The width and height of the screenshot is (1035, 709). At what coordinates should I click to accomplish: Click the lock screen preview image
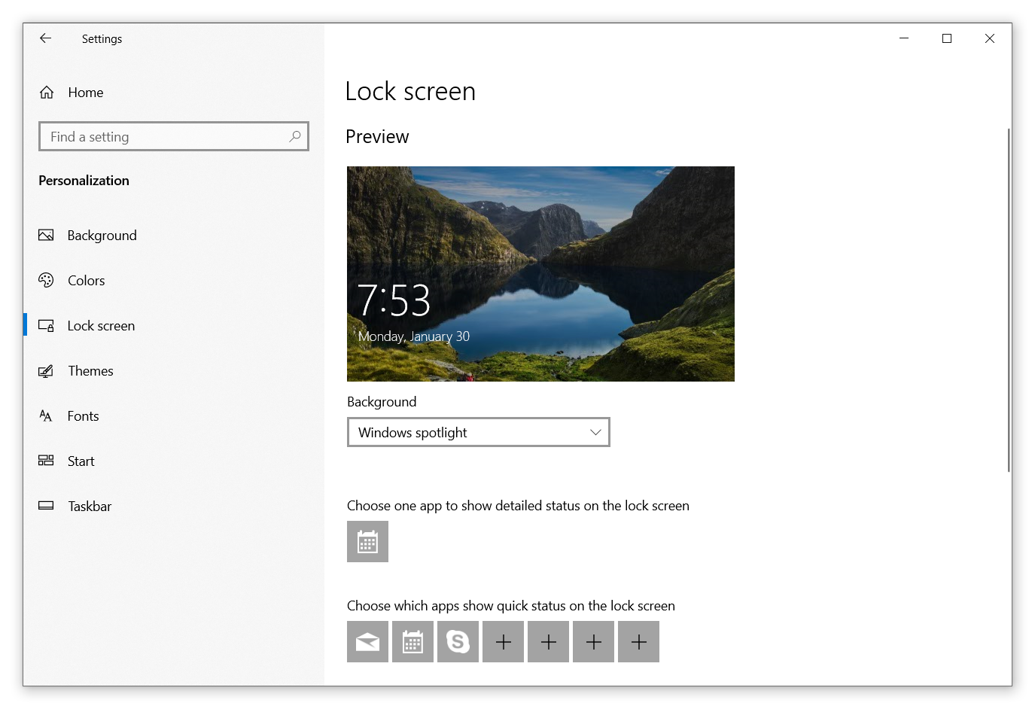[540, 274]
